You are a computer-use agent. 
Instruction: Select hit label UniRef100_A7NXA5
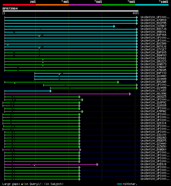coord(153,70)
